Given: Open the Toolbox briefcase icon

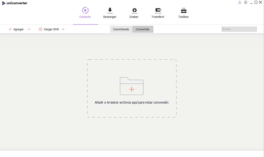Looking at the screenshot, I should pyautogui.click(x=184, y=11).
